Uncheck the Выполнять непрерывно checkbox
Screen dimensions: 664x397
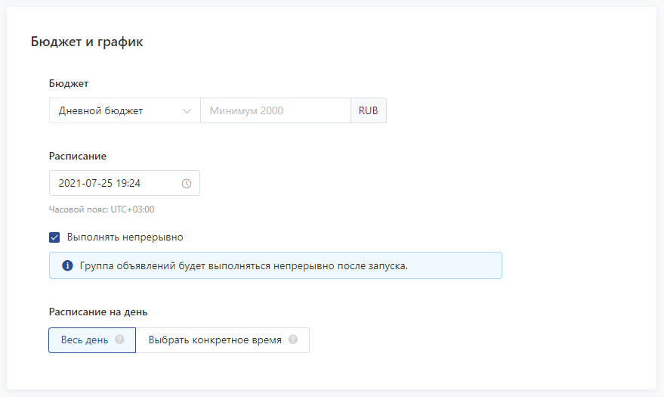(54, 237)
